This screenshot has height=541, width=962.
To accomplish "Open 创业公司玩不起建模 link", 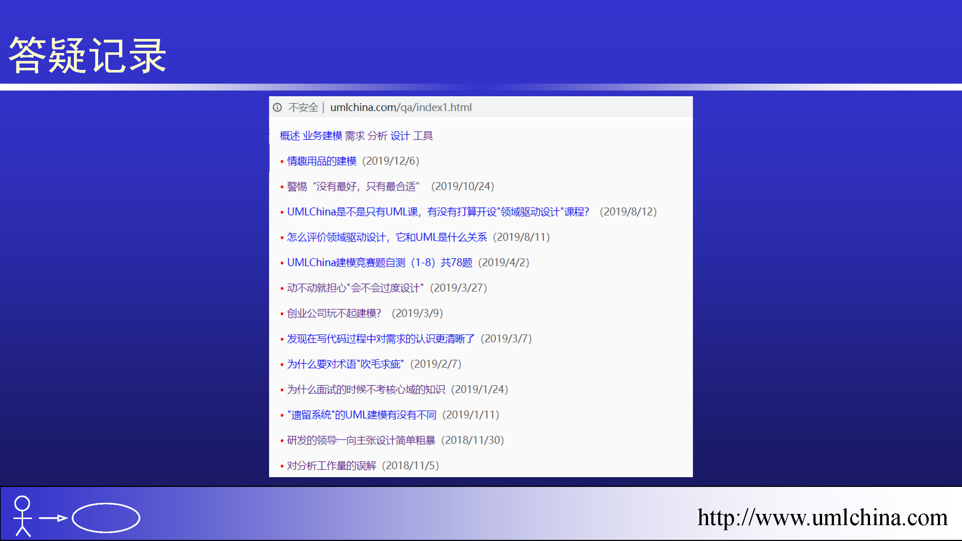I will [334, 314].
